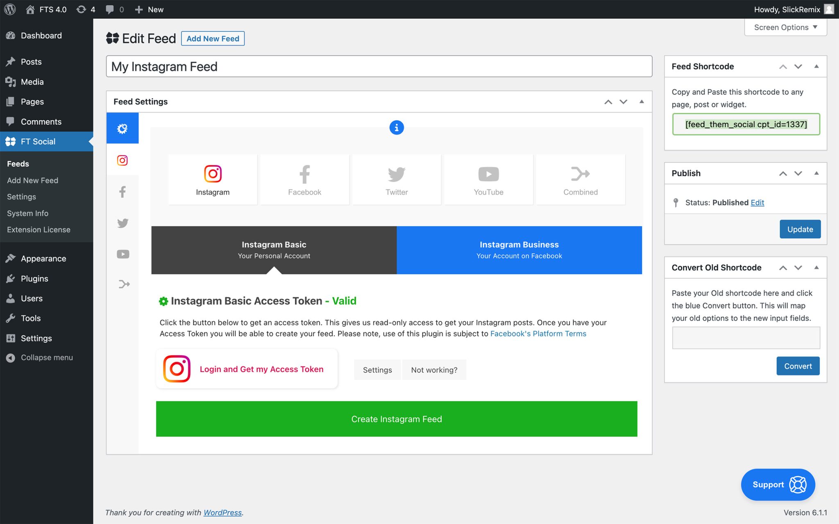Select the feed_them_social shortcode field

click(x=746, y=124)
